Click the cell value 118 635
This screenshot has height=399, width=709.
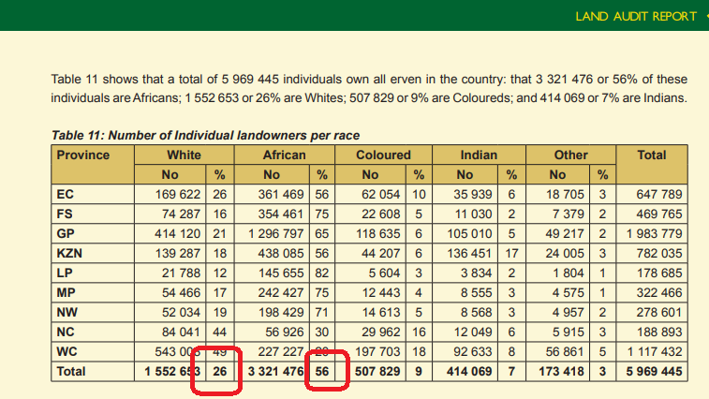tap(377, 234)
